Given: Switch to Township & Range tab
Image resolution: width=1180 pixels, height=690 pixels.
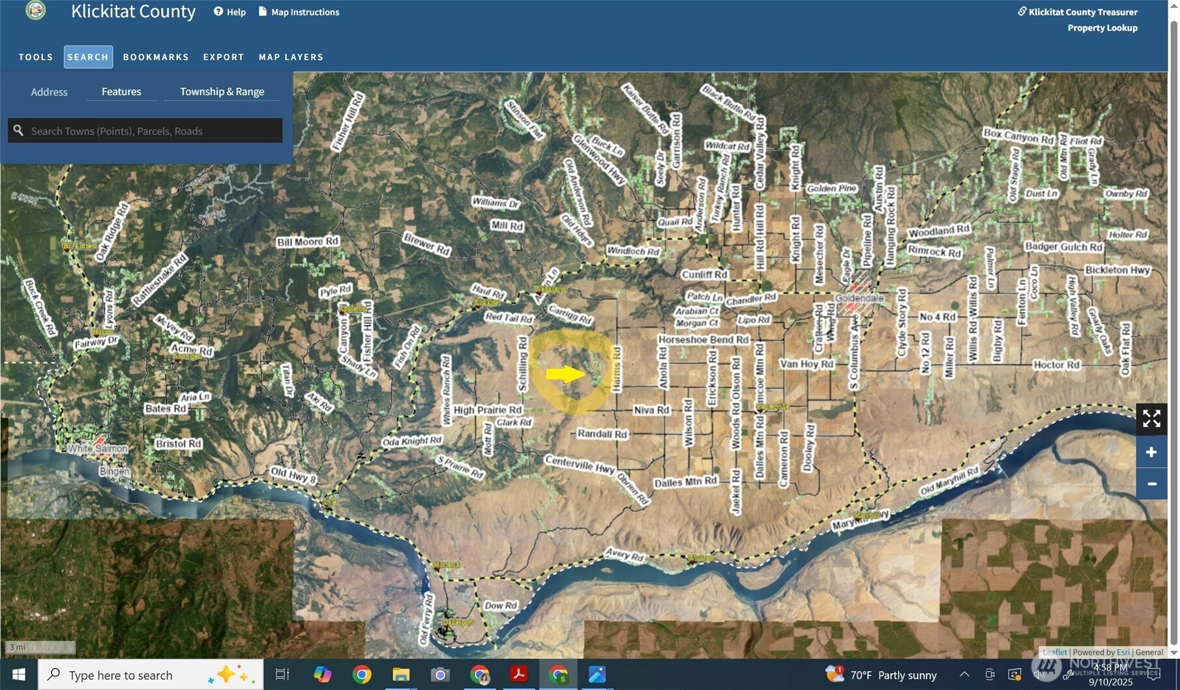Looking at the screenshot, I should pyautogui.click(x=222, y=92).
